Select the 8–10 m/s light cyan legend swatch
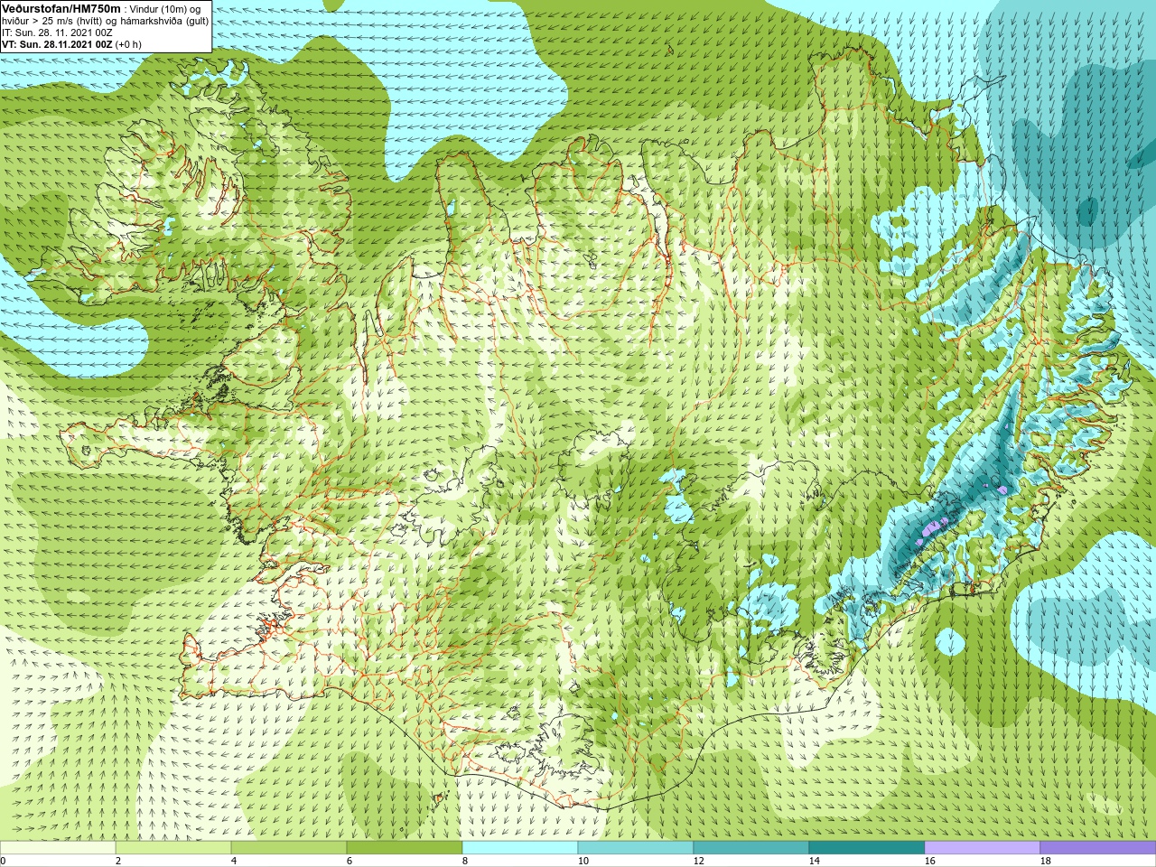Image resolution: width=1156 pixels, height=867 pixels. tap(520, 848)
